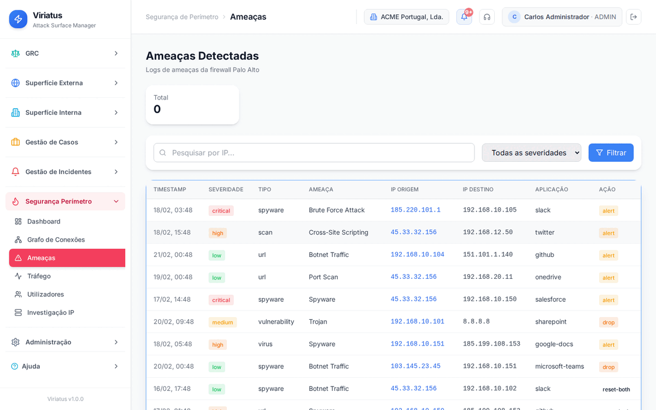
Task: Click the Gestão de Casos briefcase icon
Action: 15,142
